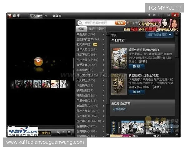Toggle the channel panel grid icon
The image size is (187, 150).
[69, 133]
